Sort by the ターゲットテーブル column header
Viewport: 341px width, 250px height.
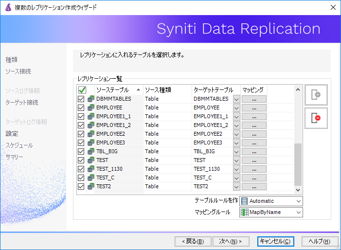[216, 90]
